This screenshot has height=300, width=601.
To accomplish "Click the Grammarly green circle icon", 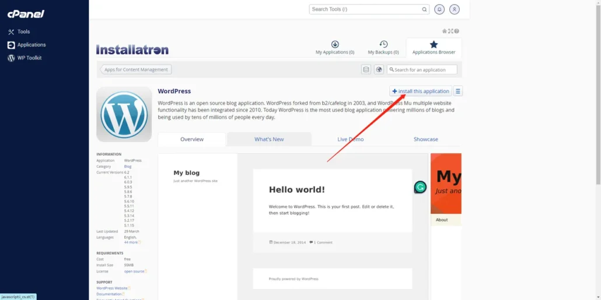I will click(x=420, y=187).
